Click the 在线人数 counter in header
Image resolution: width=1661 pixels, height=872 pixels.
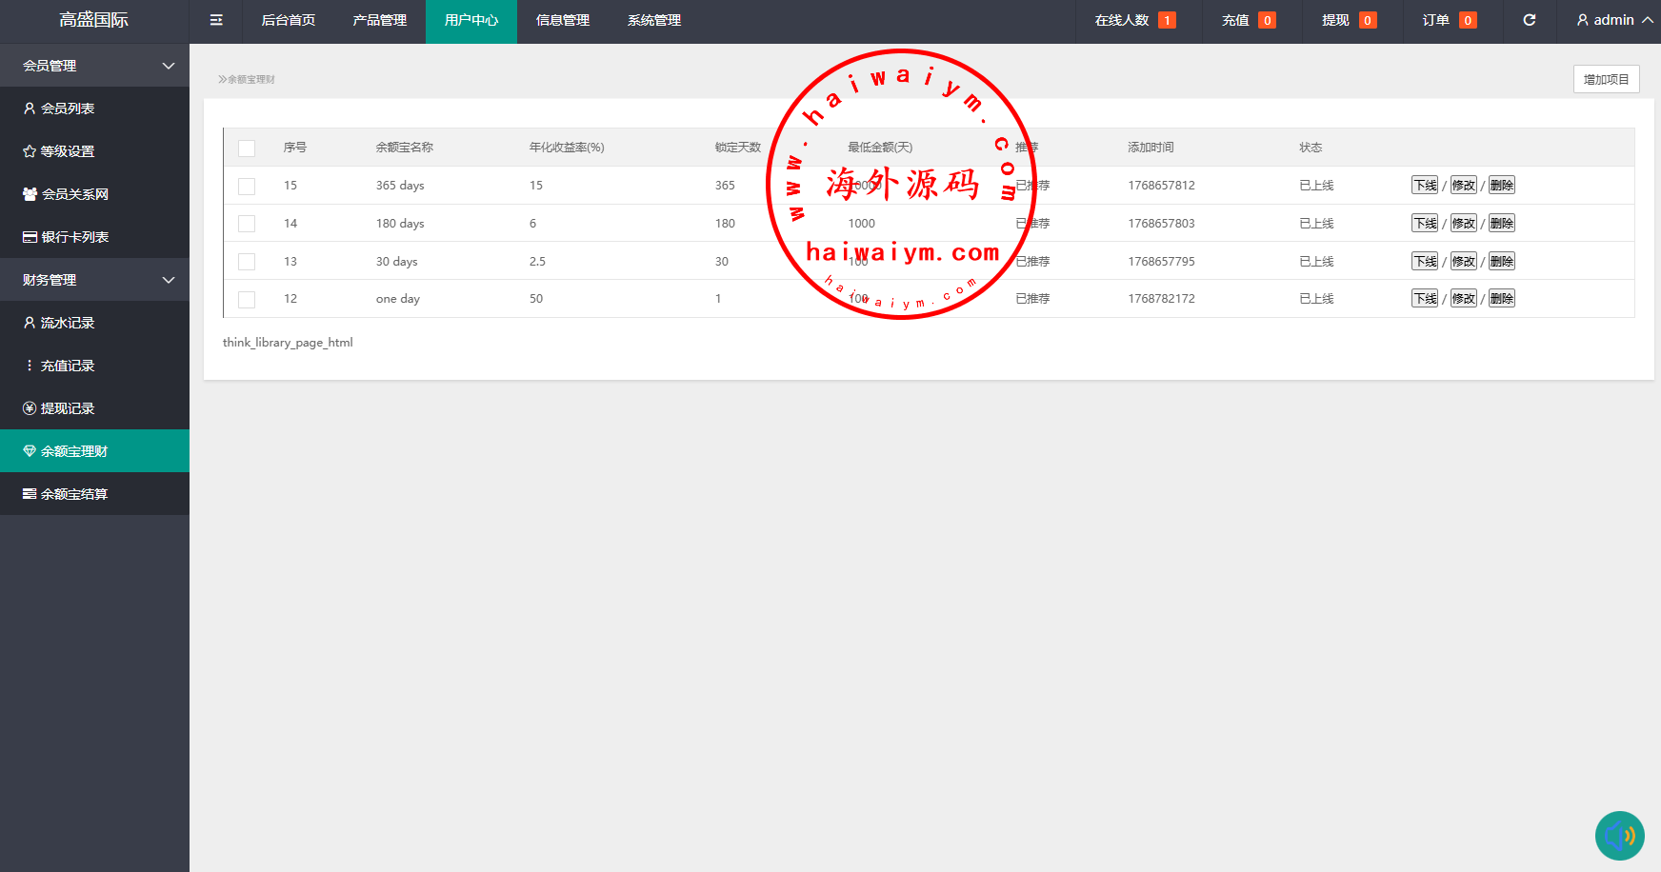click(x=1133, y=20)
